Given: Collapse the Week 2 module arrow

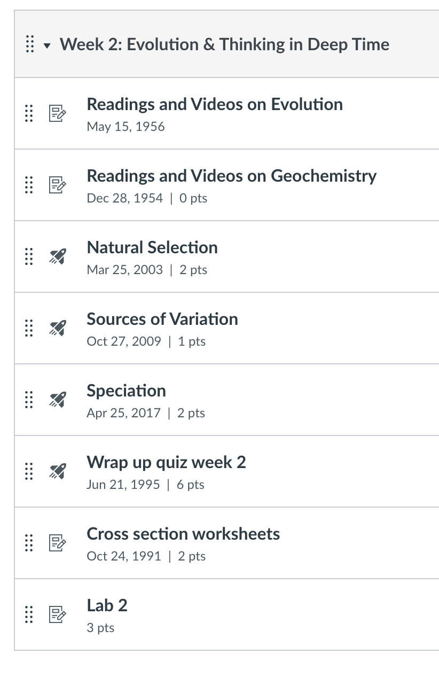Looking at the screenshot, I should pos(47,45).
